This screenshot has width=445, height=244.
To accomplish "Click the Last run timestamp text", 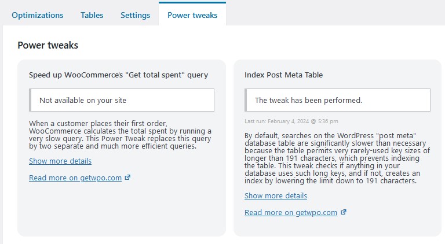I will (x=291, y=121).
